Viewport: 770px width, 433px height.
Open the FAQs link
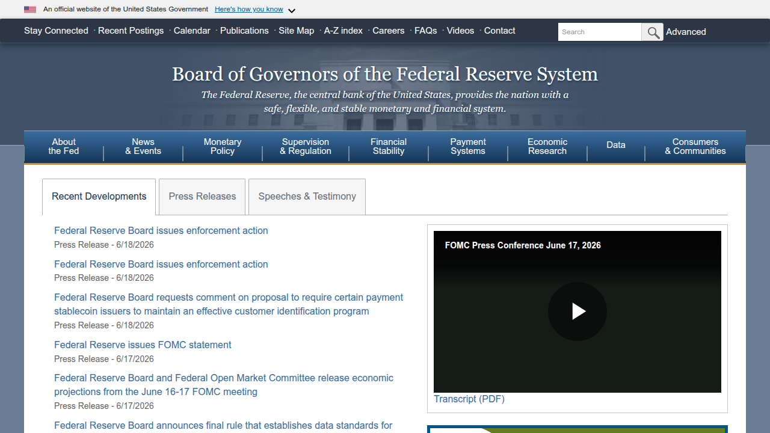pos(426,31)
